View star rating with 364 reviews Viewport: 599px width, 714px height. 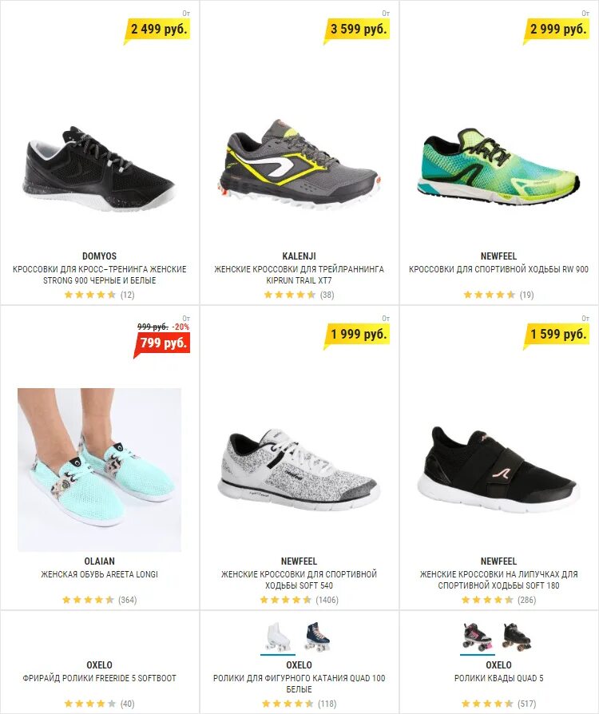tap(99, 600)
